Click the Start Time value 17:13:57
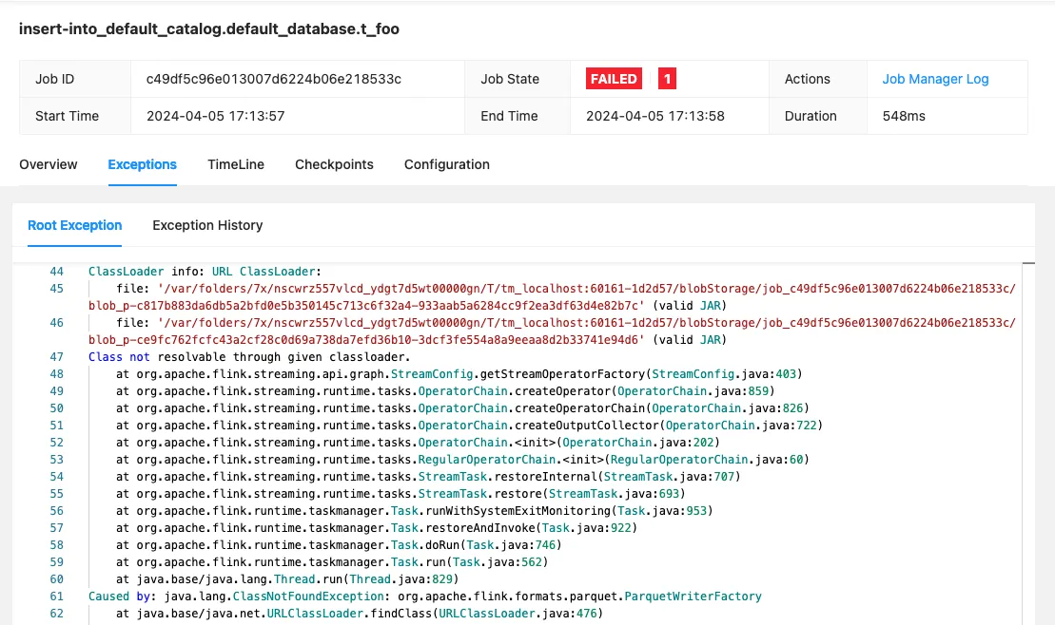Image resolution: width=1055 pixels, height=625 pixels. coord(216,116)
